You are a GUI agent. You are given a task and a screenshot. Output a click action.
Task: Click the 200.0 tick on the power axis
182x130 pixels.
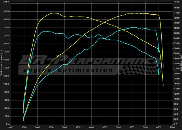(6, 44)
